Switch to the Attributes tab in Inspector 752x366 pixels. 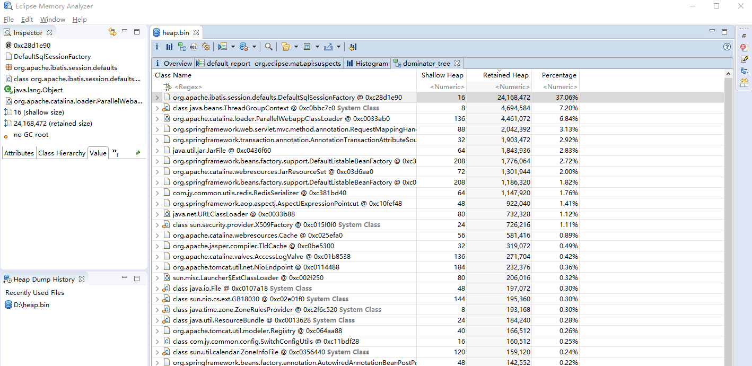click(x=19, y=153)
